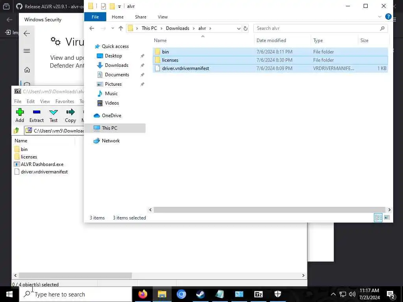403x302 pixels.
Task: Open Firefox from the taskbar
Action: pos(142,294)
